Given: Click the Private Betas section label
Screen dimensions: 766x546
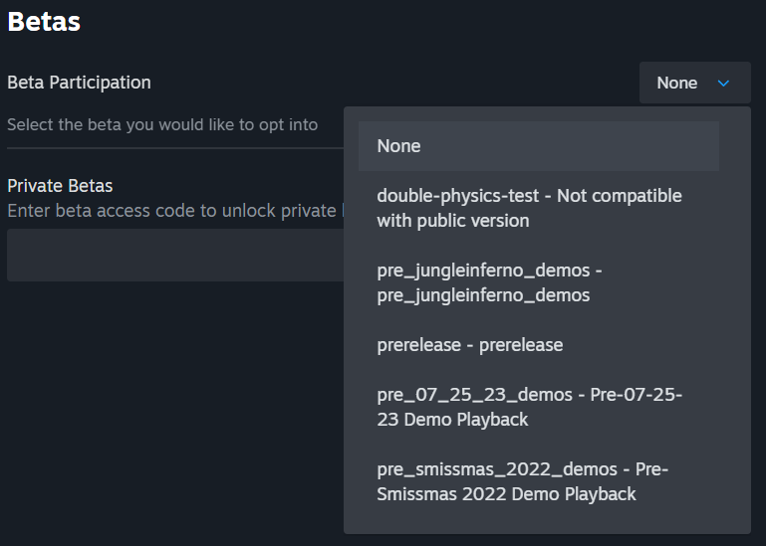Looking at the screenshot, I should point(60,186).
